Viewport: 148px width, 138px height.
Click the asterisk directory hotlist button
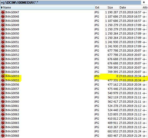tap(144, 2)
